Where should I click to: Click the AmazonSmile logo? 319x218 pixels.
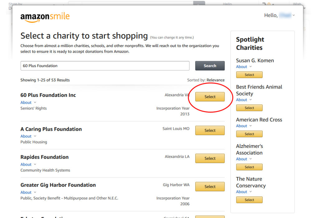point(45,17)
